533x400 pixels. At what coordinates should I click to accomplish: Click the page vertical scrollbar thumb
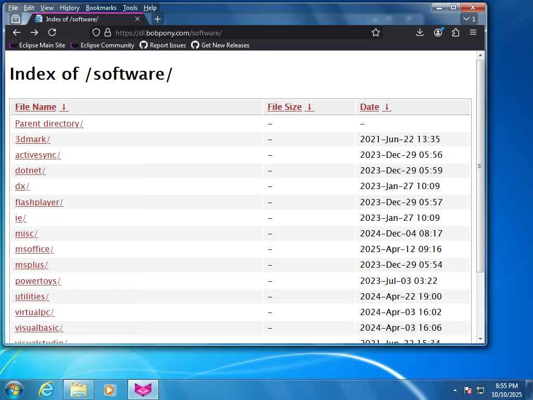[x=480, y=166]
